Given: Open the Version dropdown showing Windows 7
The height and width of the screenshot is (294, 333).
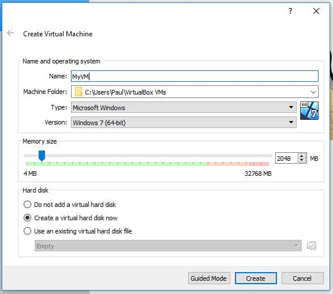Looking at the screenshot, I should (x=184, y=122).
